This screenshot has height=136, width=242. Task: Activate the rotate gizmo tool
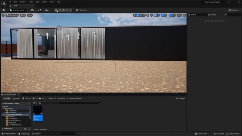coord(141,15)
